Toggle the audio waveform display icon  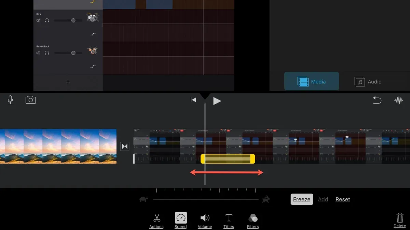click(x=399, y=100)
